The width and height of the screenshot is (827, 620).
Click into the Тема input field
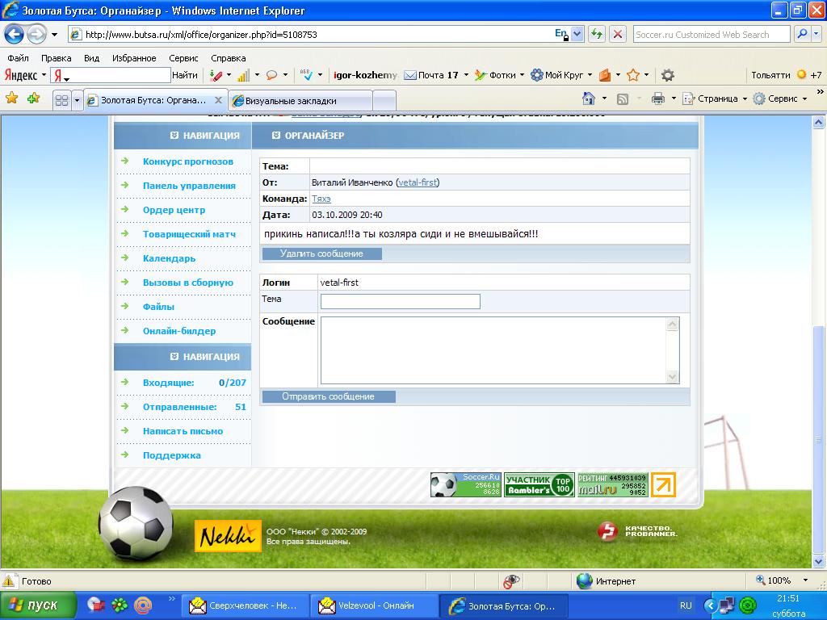pyautogui.click(x=400, y=301)
